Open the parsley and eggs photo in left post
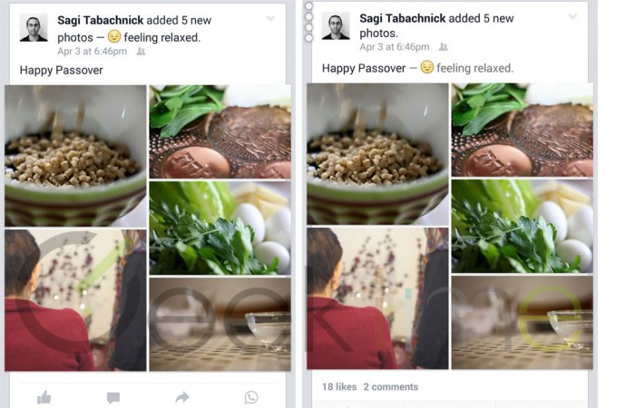The image size is (635, 408). (x=220, y=228)
